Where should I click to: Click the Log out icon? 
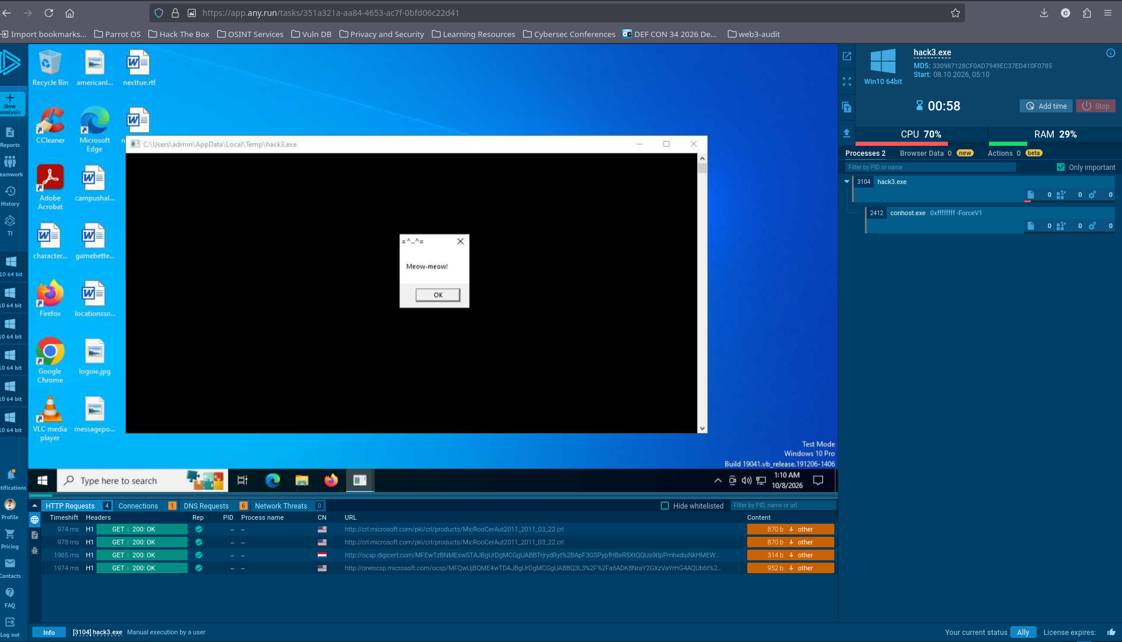point(10,622)
